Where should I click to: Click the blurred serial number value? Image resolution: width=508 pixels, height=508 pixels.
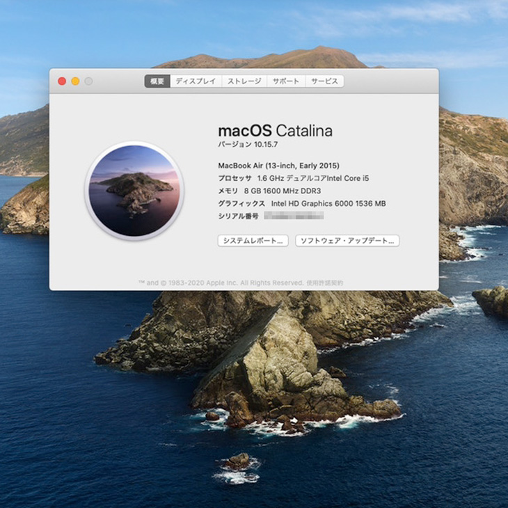coord(294,216)
